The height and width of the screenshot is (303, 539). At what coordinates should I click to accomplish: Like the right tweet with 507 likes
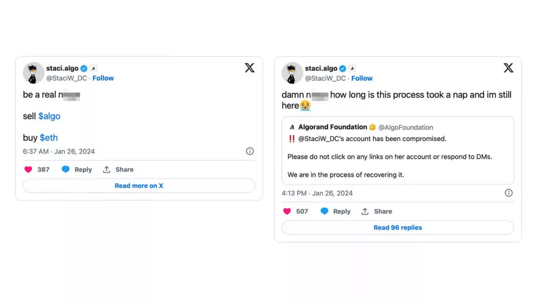pos(287,211)
